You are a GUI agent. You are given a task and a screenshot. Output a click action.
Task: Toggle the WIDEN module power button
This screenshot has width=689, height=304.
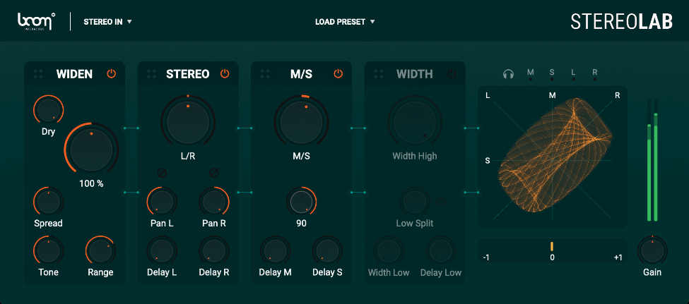pyautogui.click(x=111, y=73)
